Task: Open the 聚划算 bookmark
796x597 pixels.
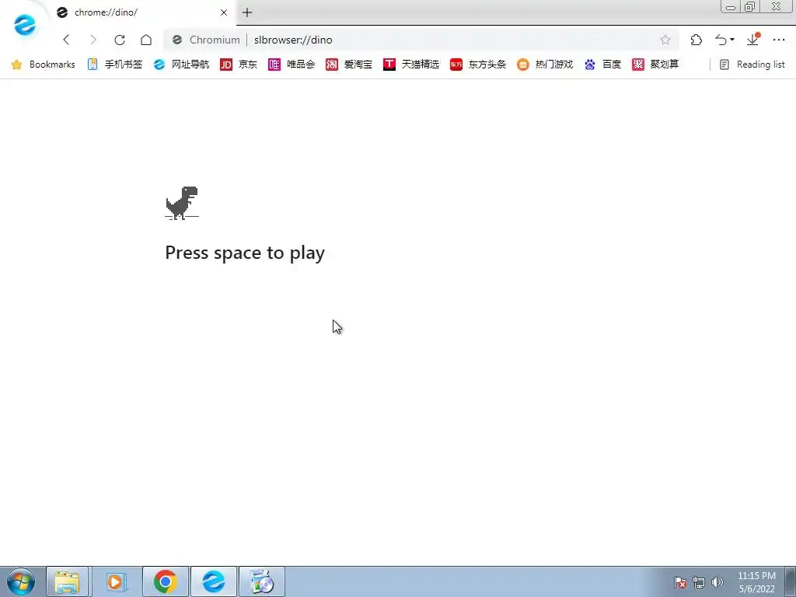Action: 655,65
